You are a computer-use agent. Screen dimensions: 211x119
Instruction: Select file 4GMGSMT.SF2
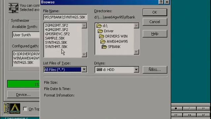point(56,30)
